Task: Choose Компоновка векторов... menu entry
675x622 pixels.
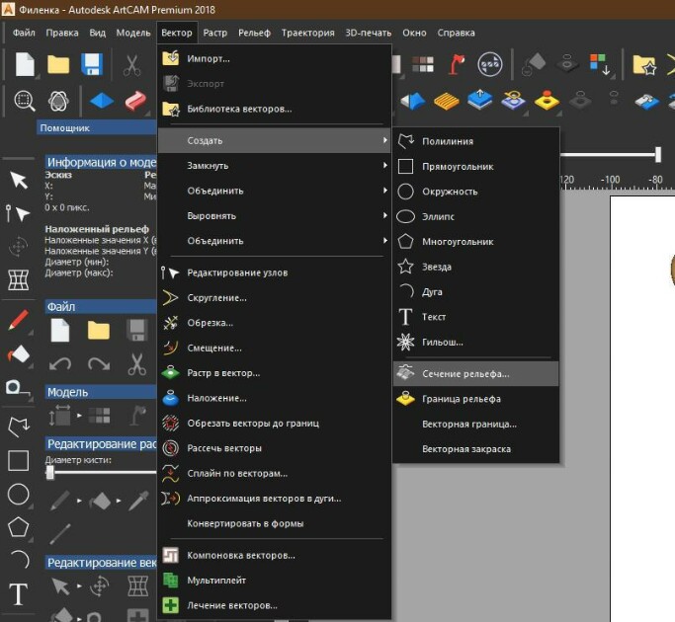Action: (x=274, y=555)
